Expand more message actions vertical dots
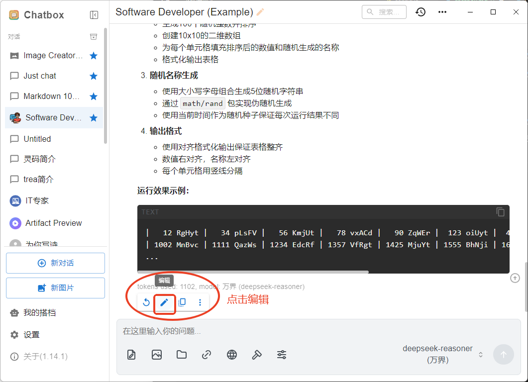This screenshot has width=528, height=382. click(x=200, y=302)
